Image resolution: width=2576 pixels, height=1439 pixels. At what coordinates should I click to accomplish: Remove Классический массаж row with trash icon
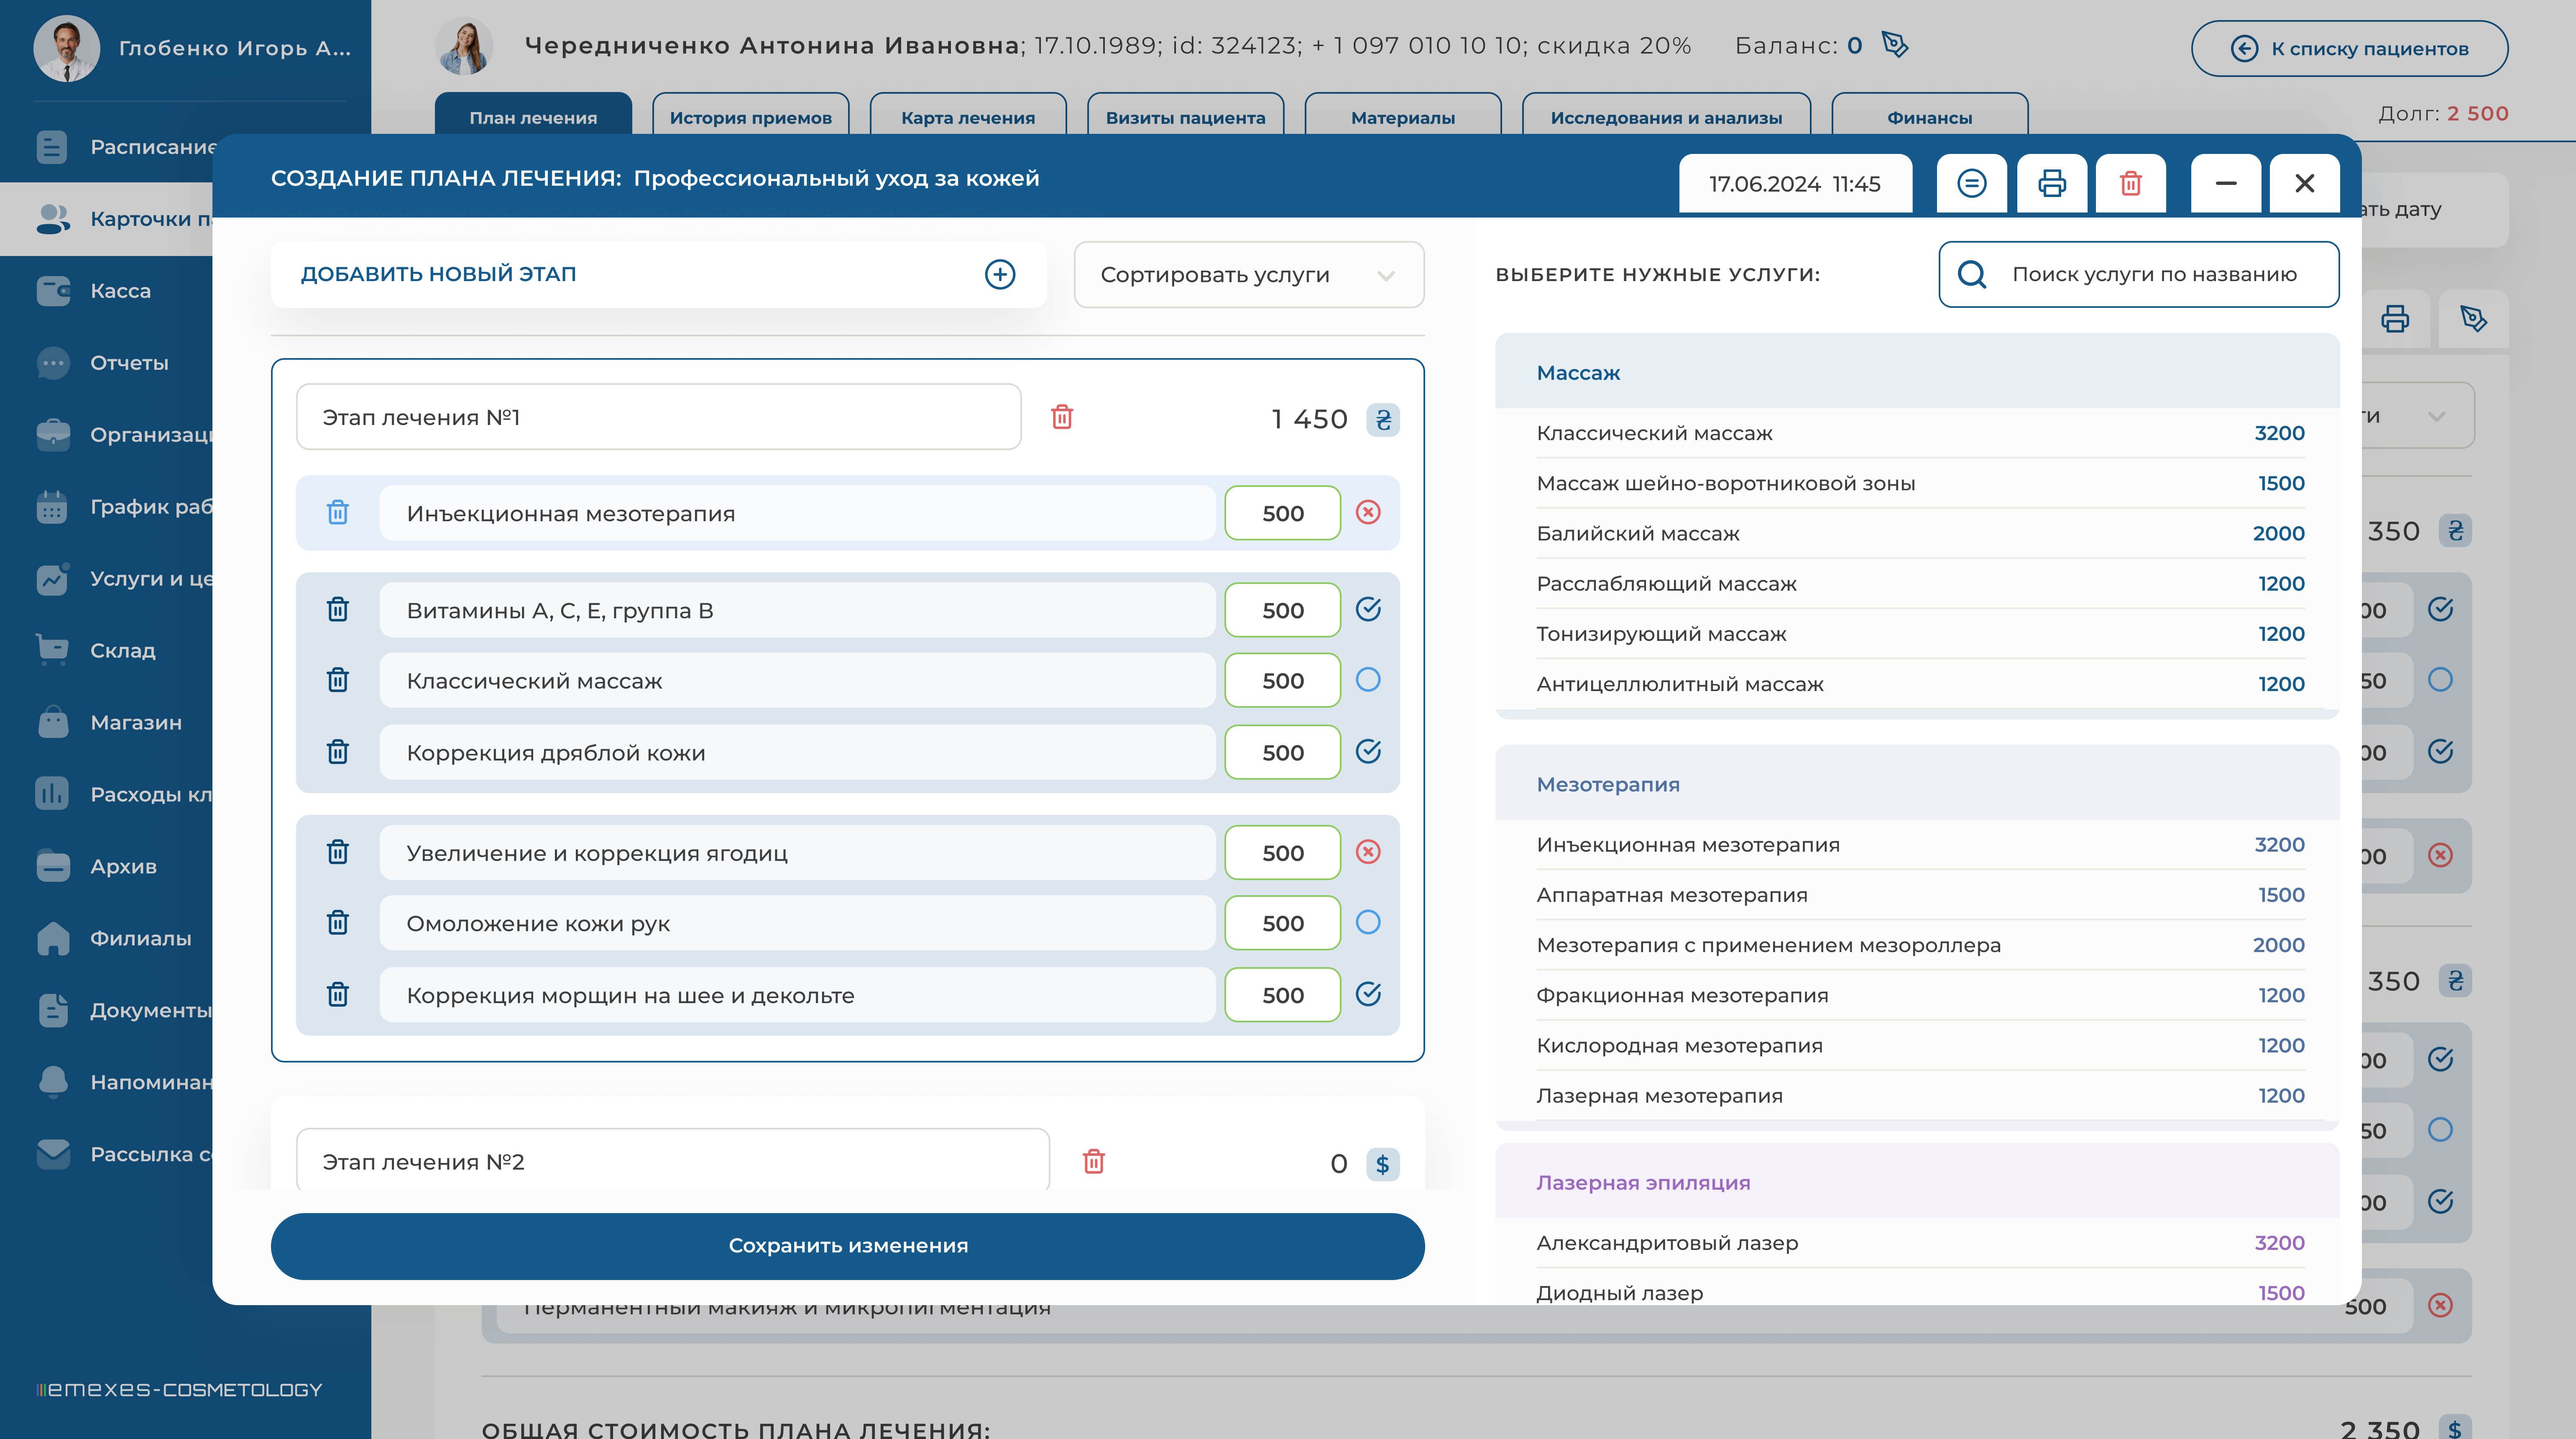338,681
